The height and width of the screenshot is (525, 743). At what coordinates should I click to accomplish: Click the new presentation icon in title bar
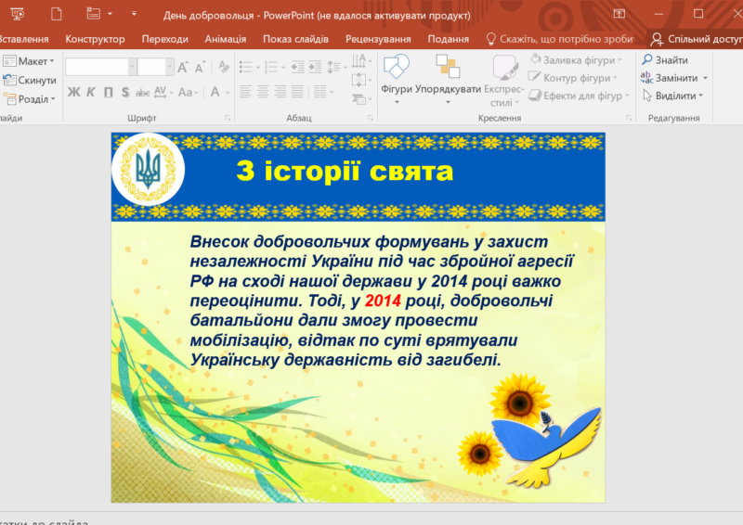58,13
